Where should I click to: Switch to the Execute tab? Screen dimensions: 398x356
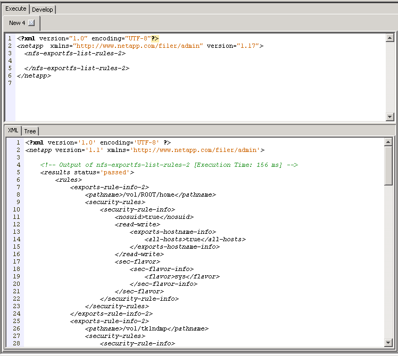[15, 9]
